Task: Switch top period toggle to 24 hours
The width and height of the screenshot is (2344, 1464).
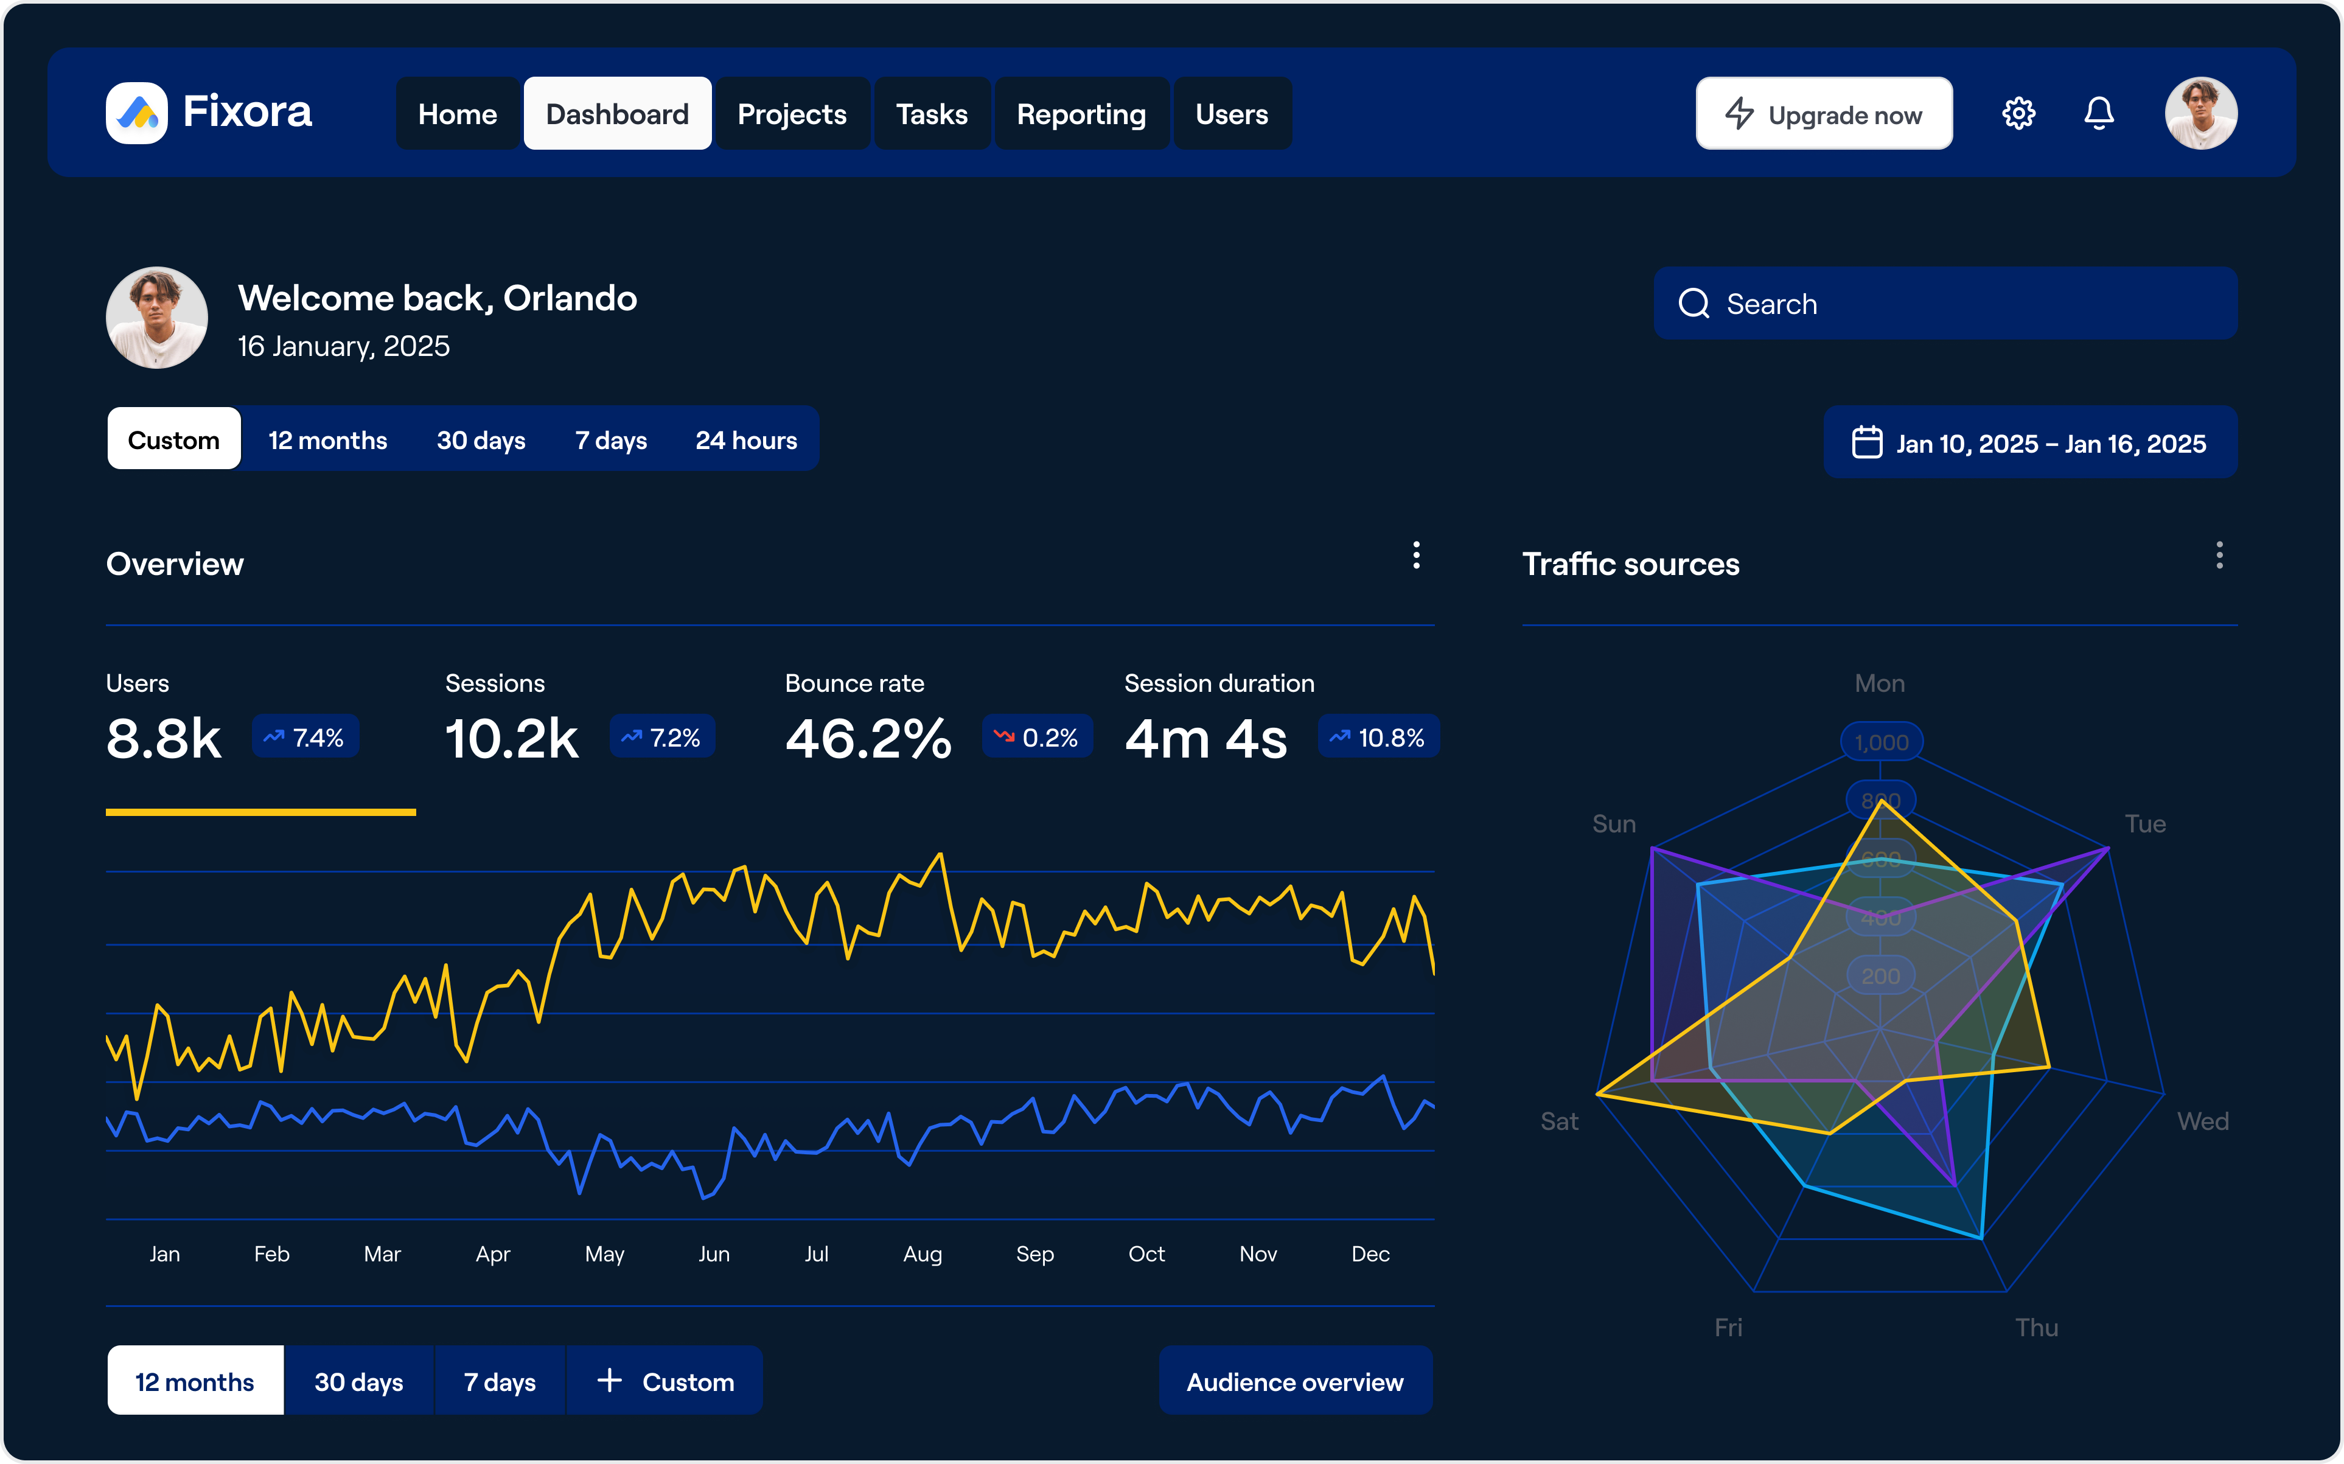Action: click(745, 441)
